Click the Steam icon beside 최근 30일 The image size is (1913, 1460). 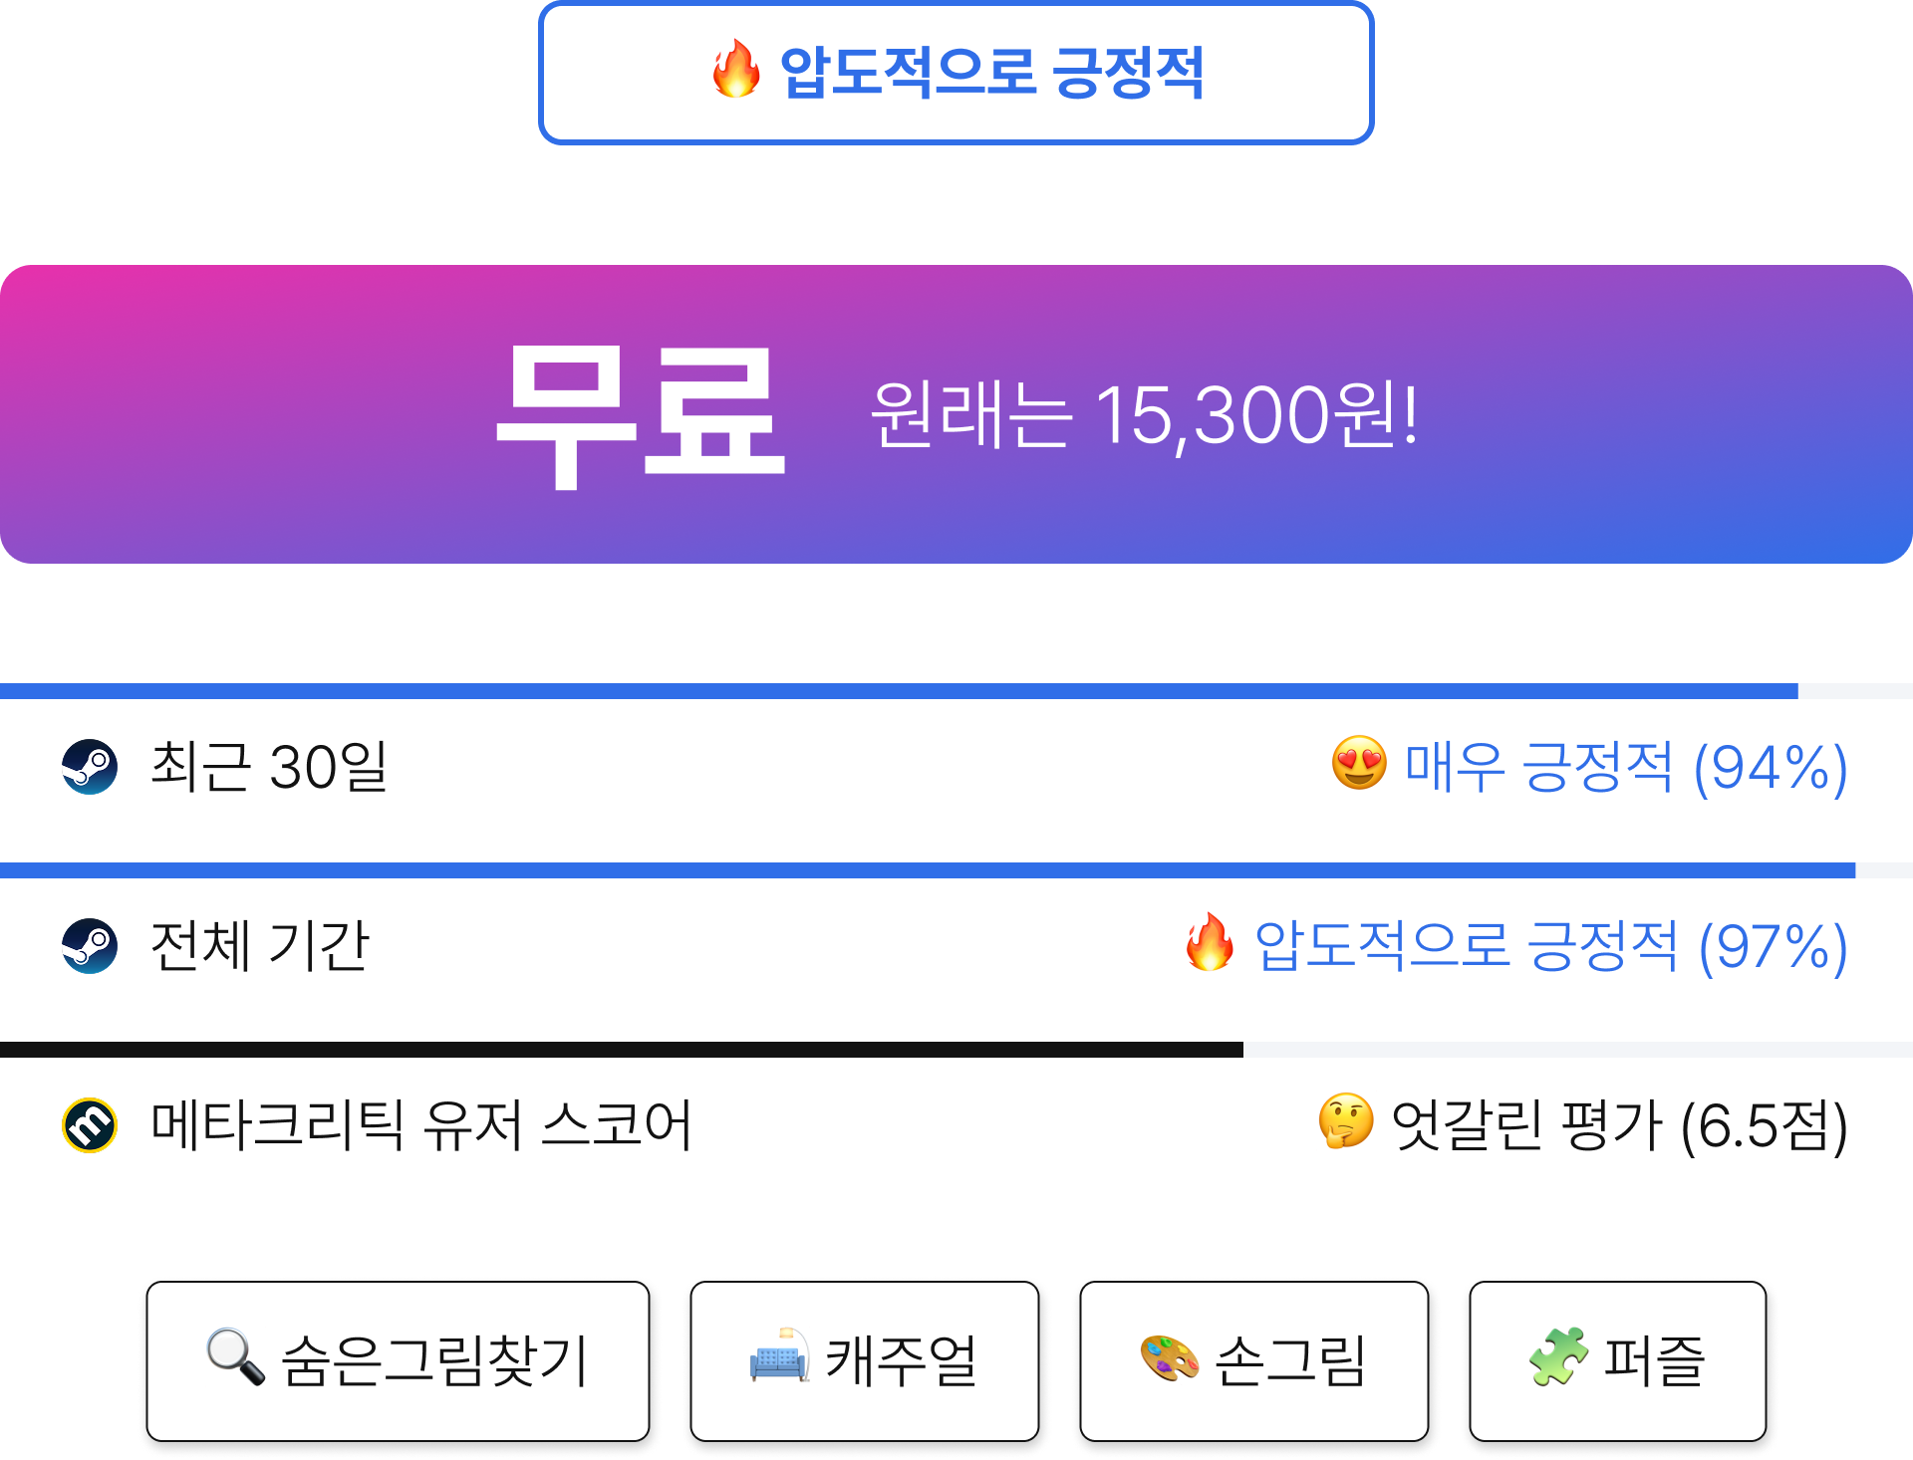(x=90, y=767)
